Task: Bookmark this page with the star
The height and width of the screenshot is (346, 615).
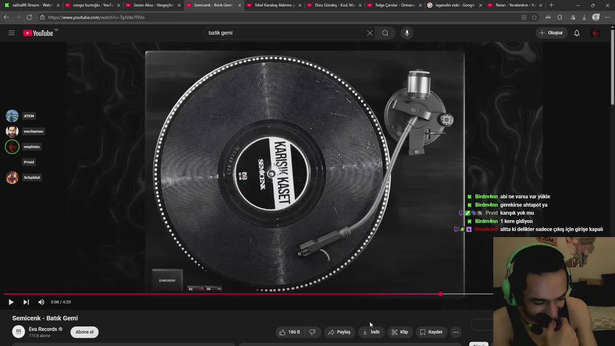Action: coord(534,17)
